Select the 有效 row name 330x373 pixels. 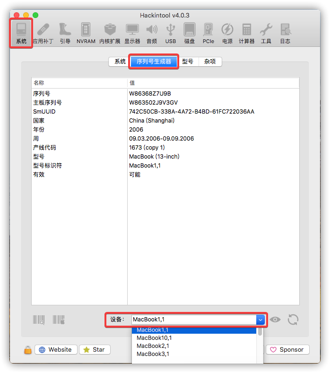39,175
